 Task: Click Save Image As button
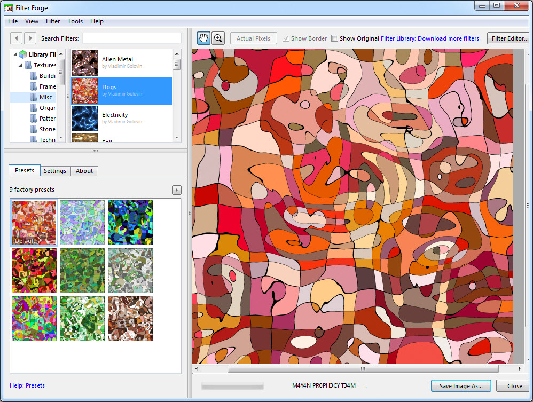(x=461, y=385)
